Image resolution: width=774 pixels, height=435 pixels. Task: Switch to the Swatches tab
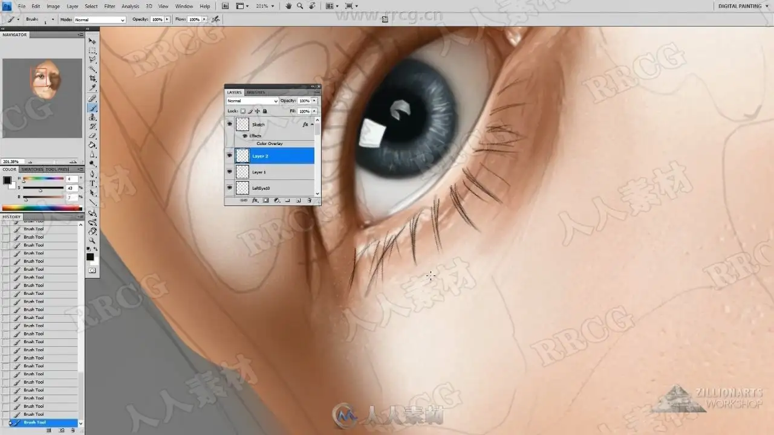pos(32,169)
